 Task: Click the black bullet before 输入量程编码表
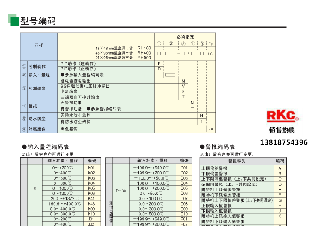(x=24, y=147)
